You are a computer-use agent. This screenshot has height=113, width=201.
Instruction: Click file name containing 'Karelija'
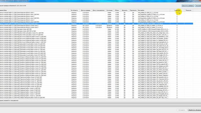[x=154, y=90]
